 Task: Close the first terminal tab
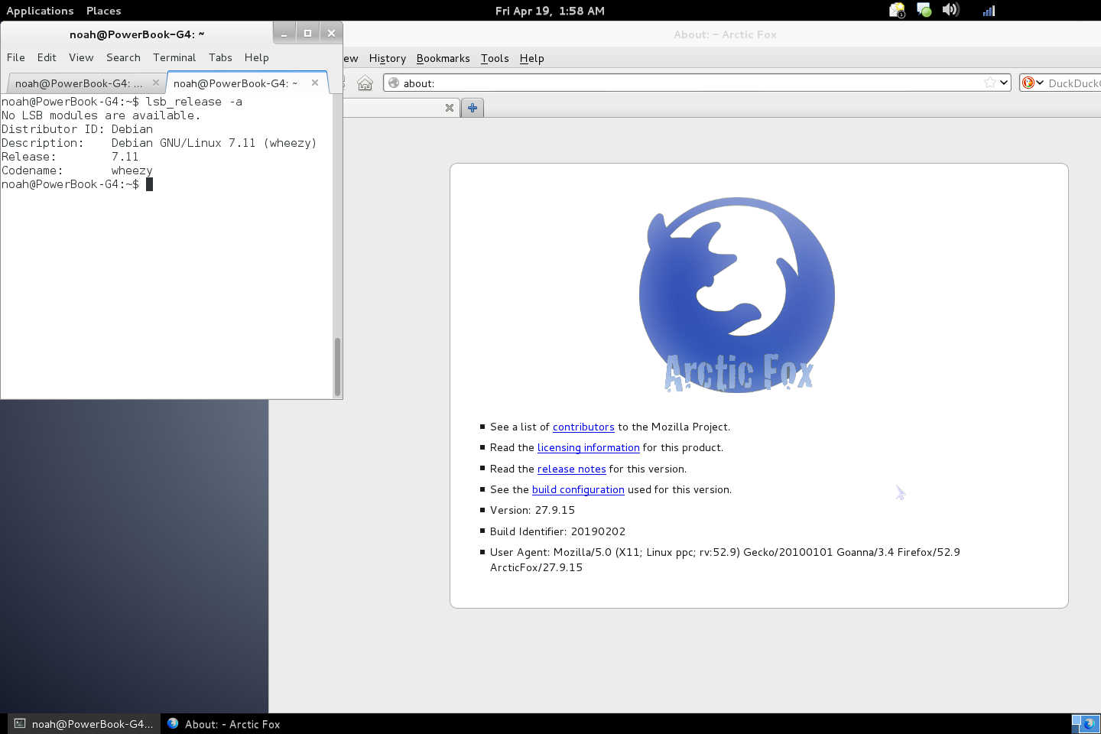pyautogui.click(x=156, y=83)
